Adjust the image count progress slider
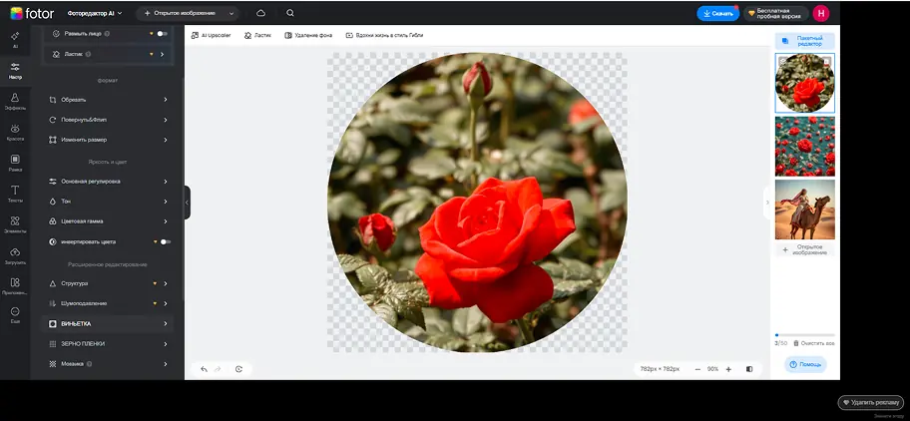This screenshot has width=910, height=421. 805,335
